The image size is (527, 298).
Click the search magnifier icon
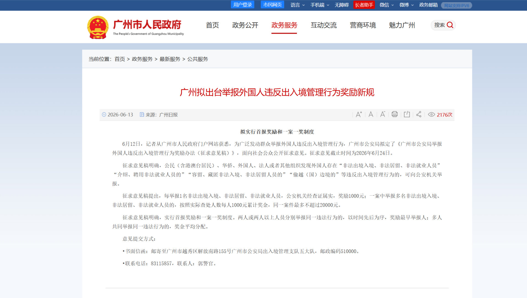pos(450,25)
